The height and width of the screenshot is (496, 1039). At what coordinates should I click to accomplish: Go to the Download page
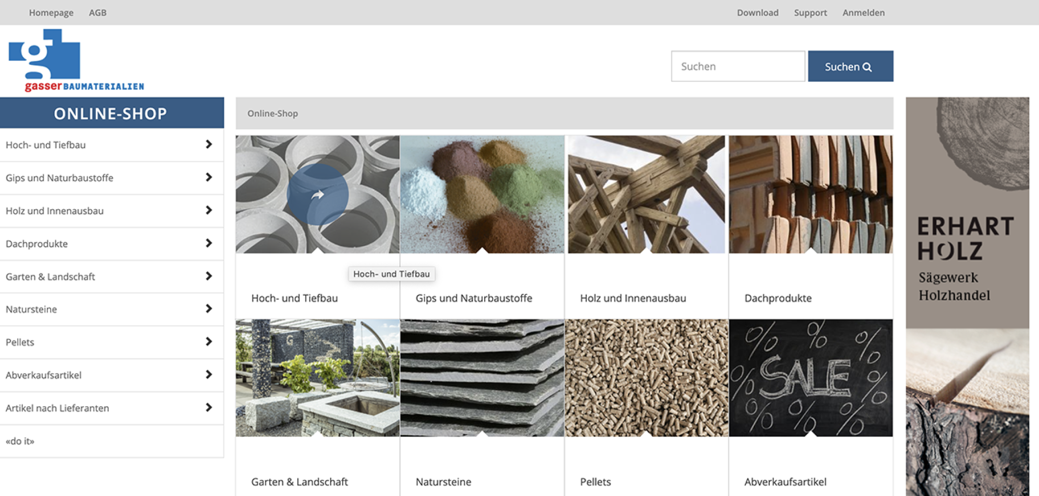[x=757, y=12]
